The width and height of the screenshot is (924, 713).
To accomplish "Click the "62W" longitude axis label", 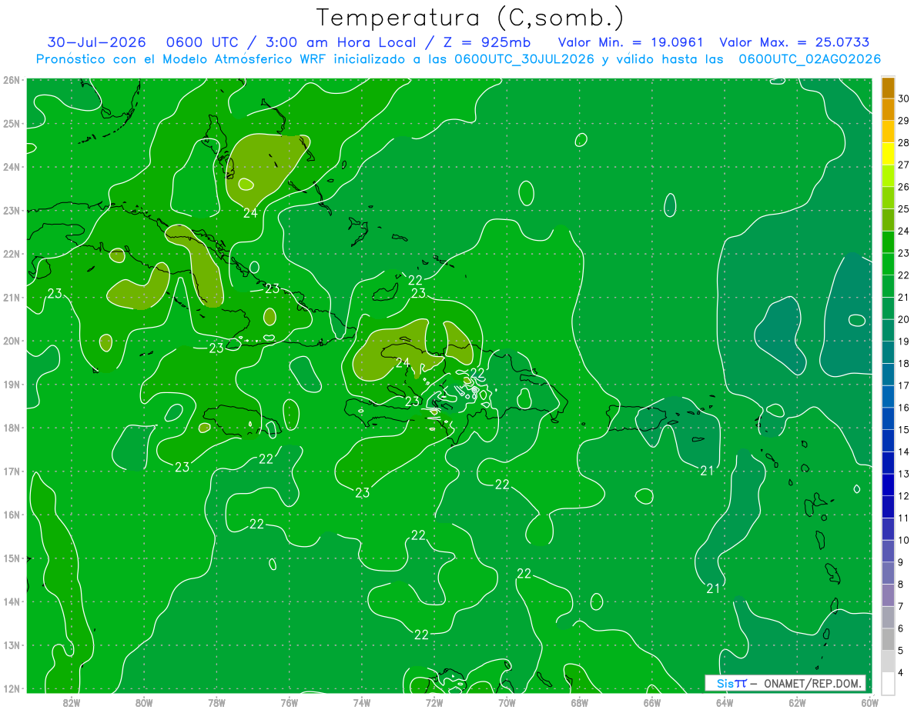I will pyautogui.click(x=797, y=702).
